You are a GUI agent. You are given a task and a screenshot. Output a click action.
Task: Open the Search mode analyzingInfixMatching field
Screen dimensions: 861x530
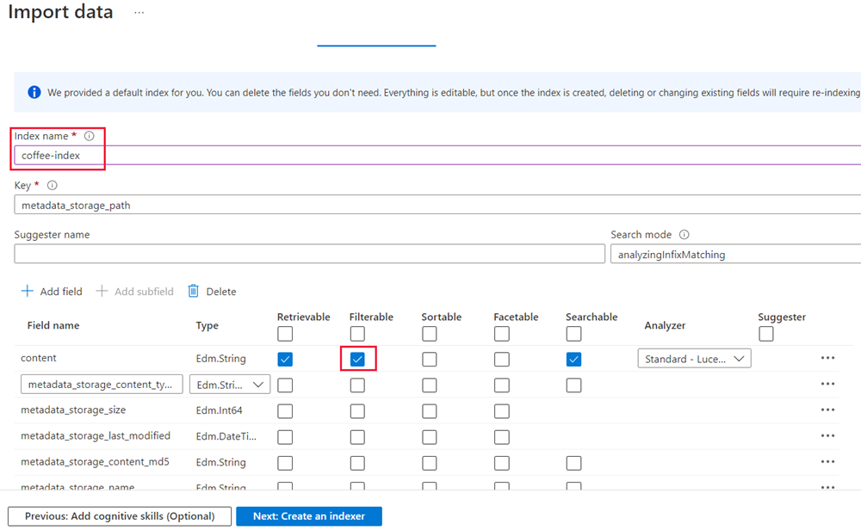click(x=736, y=254)
